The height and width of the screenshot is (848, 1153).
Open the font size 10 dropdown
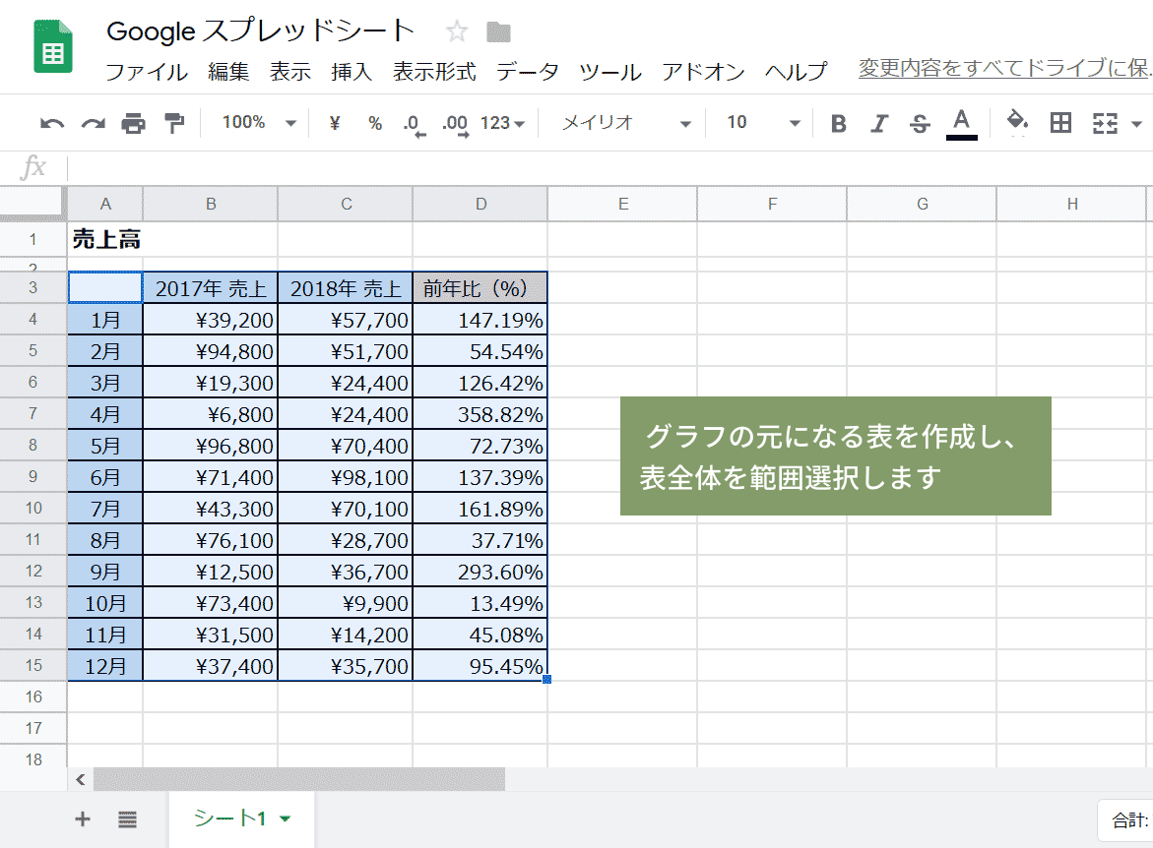tap(763, 123)
